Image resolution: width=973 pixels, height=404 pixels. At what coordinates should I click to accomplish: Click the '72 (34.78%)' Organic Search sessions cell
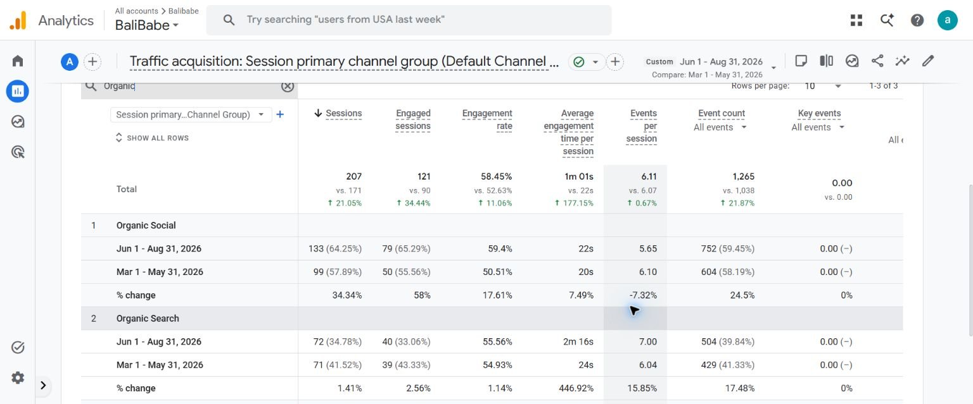click(338, 341)
